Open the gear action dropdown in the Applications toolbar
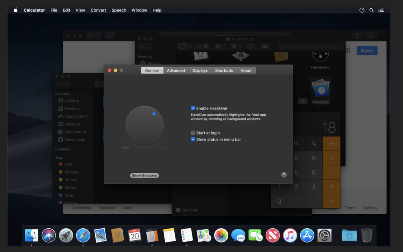Image resolution: width=403 pixels, height=252 pixels. coord(237,46)
